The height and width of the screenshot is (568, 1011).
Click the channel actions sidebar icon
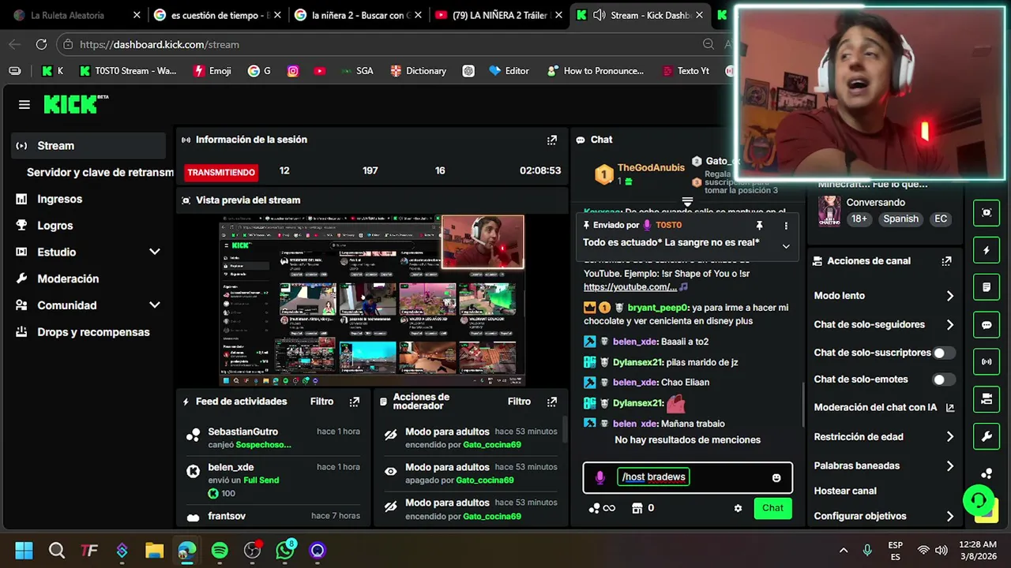(987, 399)
